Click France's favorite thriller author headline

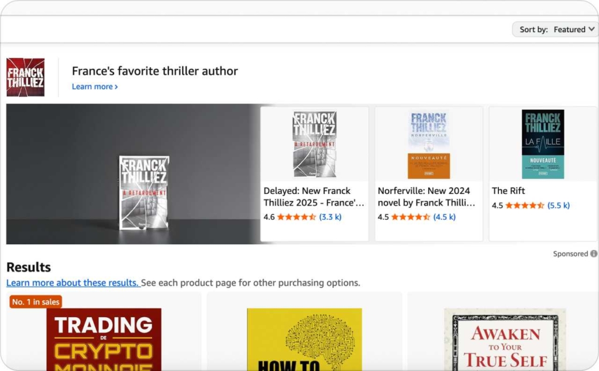pos(154,71)
